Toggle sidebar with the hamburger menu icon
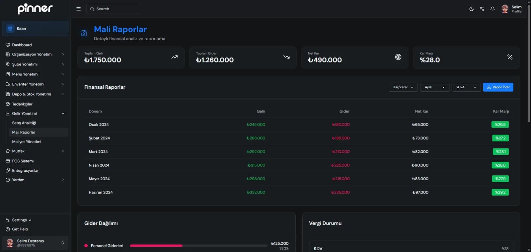 pyautogui.click(x=79, y=9)
